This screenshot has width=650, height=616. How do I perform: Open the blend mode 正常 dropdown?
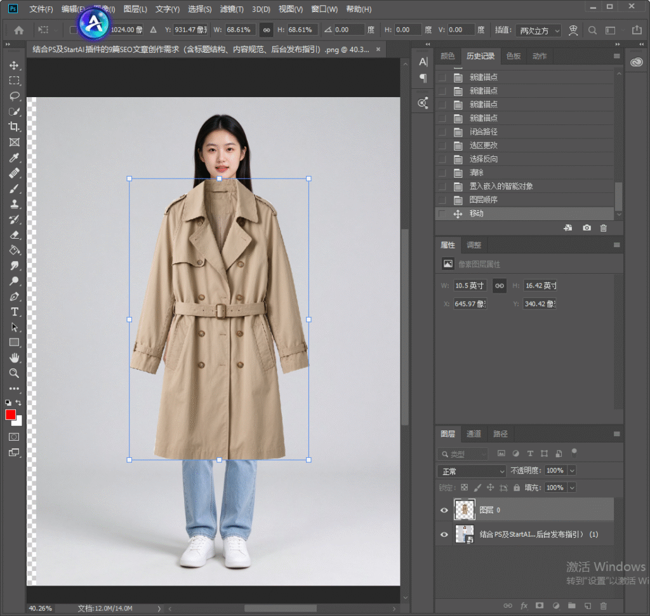472,471
